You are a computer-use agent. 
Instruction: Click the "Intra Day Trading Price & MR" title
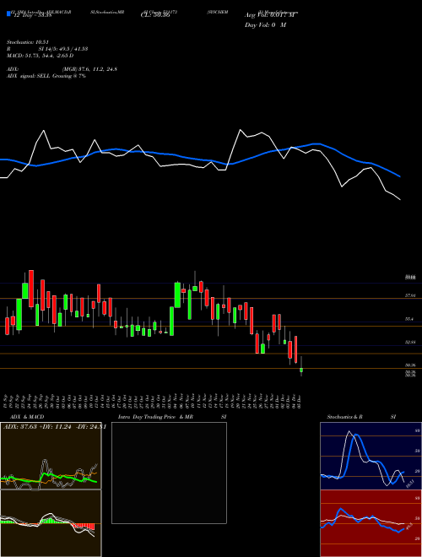[155, 417]
